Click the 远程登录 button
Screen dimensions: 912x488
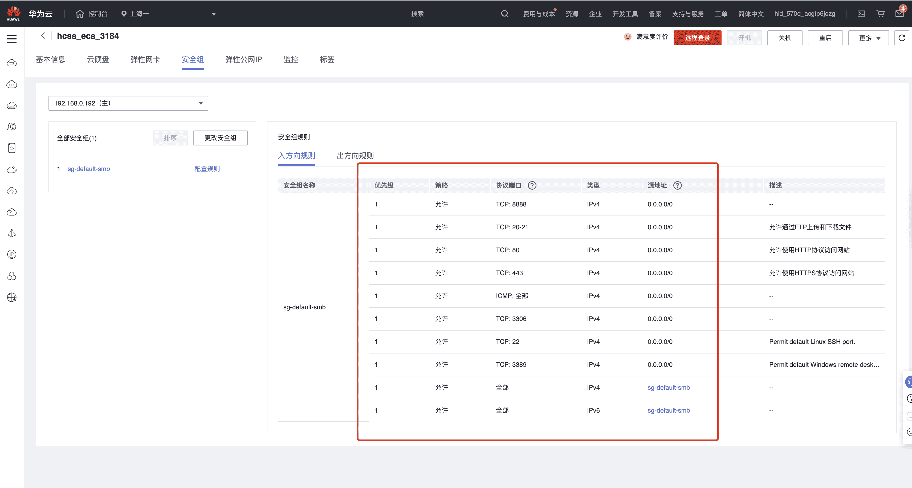pos(697,38)
